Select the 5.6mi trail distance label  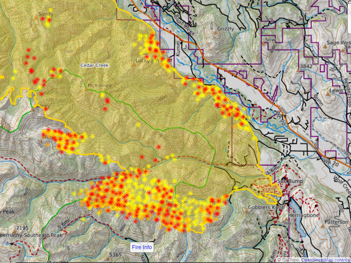tap(64, 224)
